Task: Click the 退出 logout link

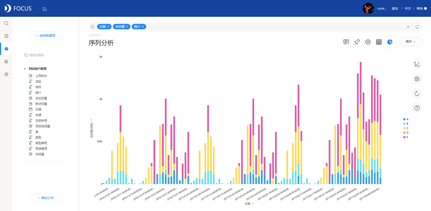Action: click(x=395, y=8)
